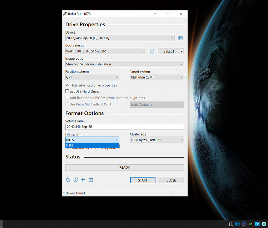Open the Boot selection dropdown
Image resolution: width=268 pixels, height=228 pixels.
pos(106,51)
